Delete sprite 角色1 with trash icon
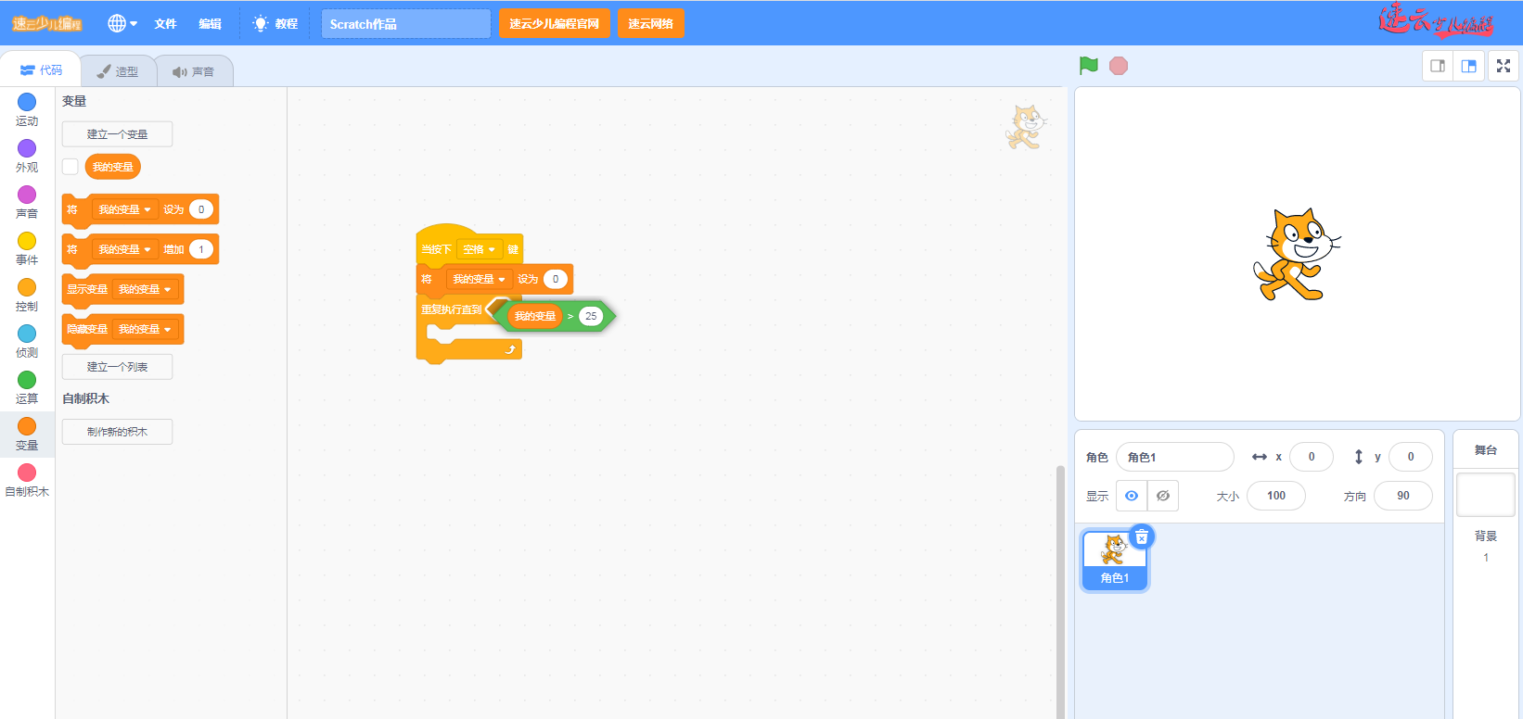Image resolution: width=1523 pixels, height=719 pixels. tap(1142, 537)
